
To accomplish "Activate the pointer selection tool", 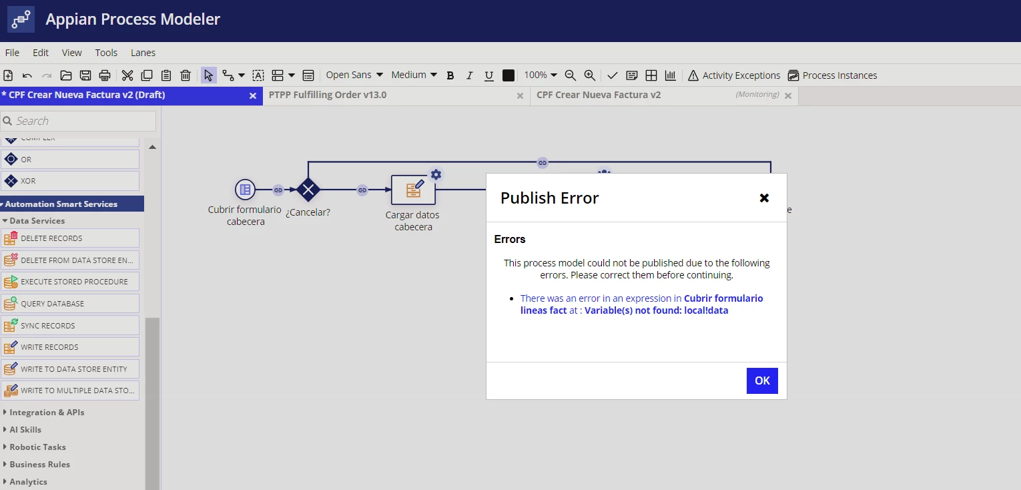I will pos(209,75).
